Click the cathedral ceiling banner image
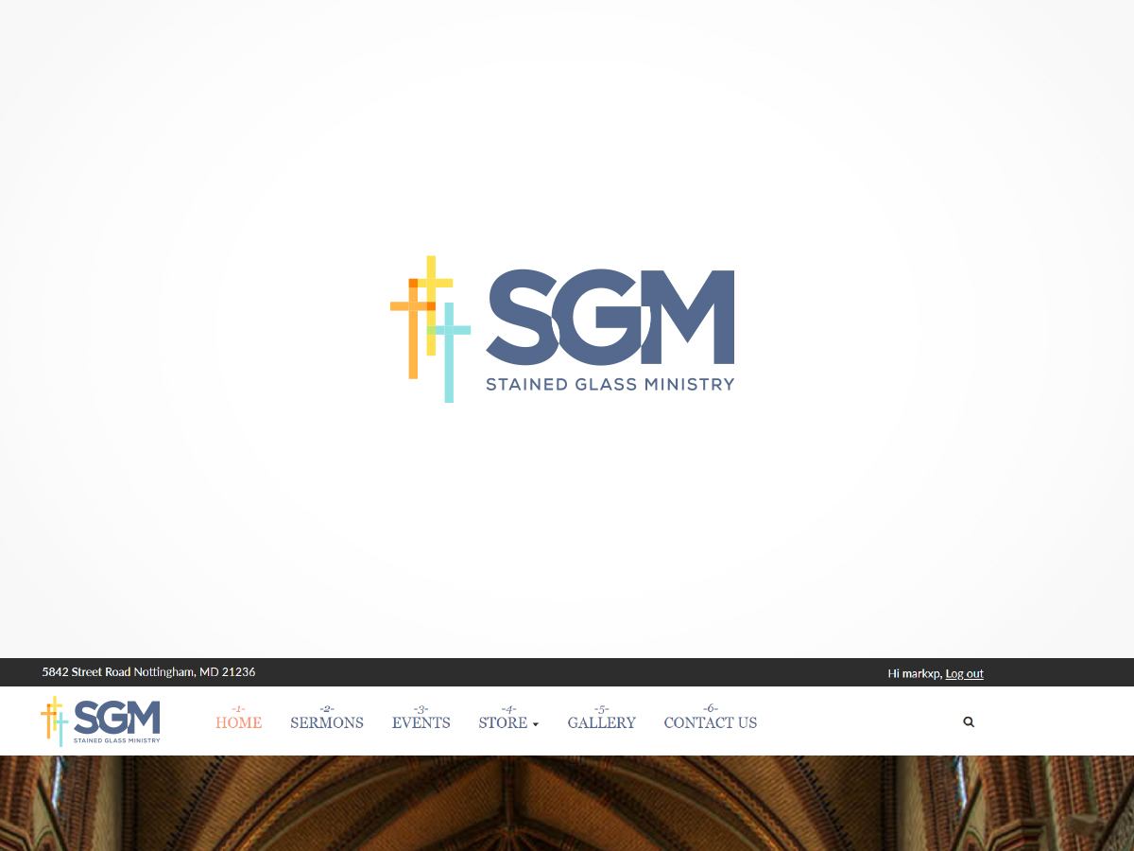This screenshot has width=1134, height=851. pos(567,803)
